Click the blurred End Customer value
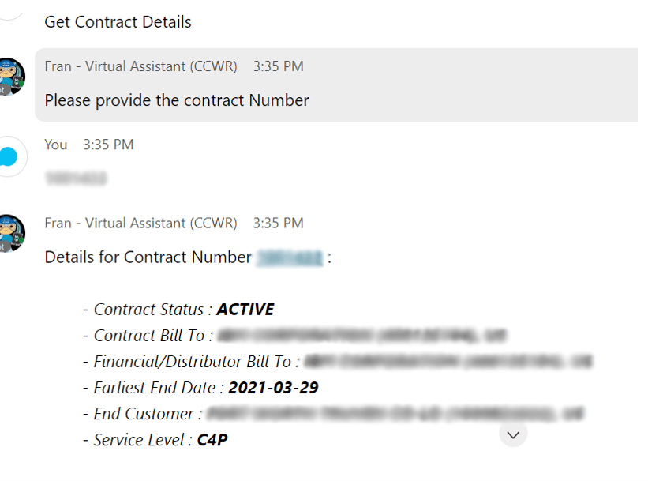648x481 pixels. click(395, 414)
